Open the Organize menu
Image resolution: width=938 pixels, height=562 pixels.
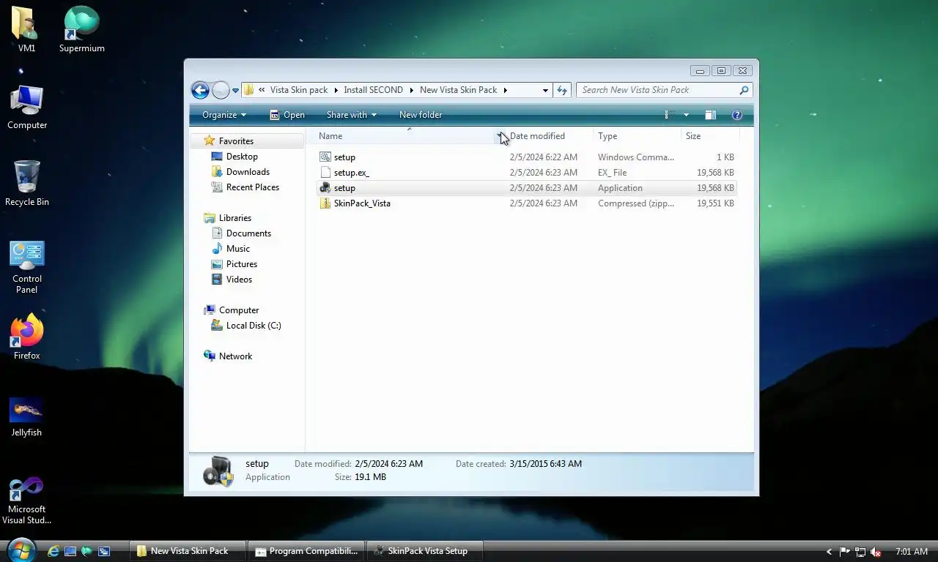(x=224, y=115)
